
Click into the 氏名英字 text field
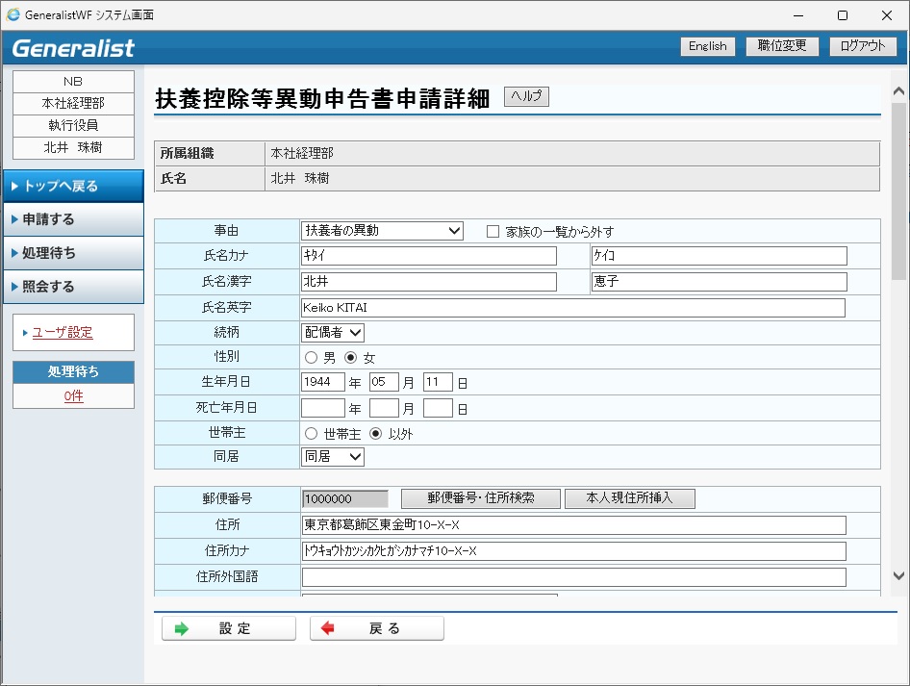[x=572, y=308]
